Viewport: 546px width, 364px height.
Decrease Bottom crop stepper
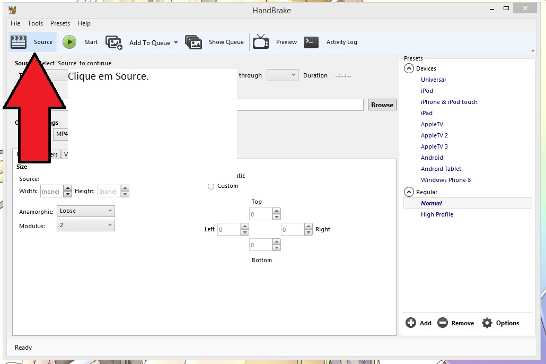(x=277, y=248)
